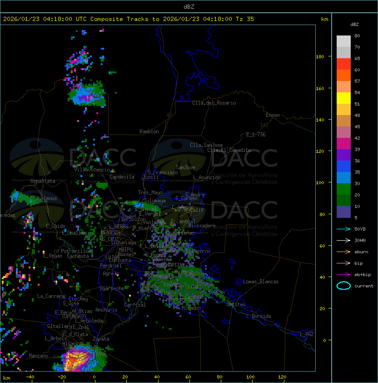Select the light gray 70-80 dBZ swatch
Viewport: 378px width, 383px height.
click(x=343, y=41)
